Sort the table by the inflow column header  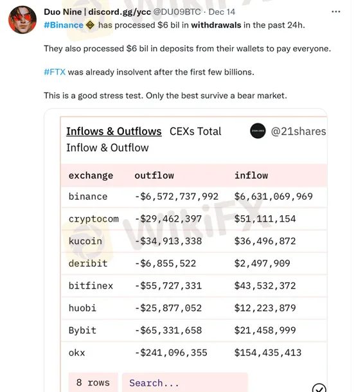pos(251,175)
